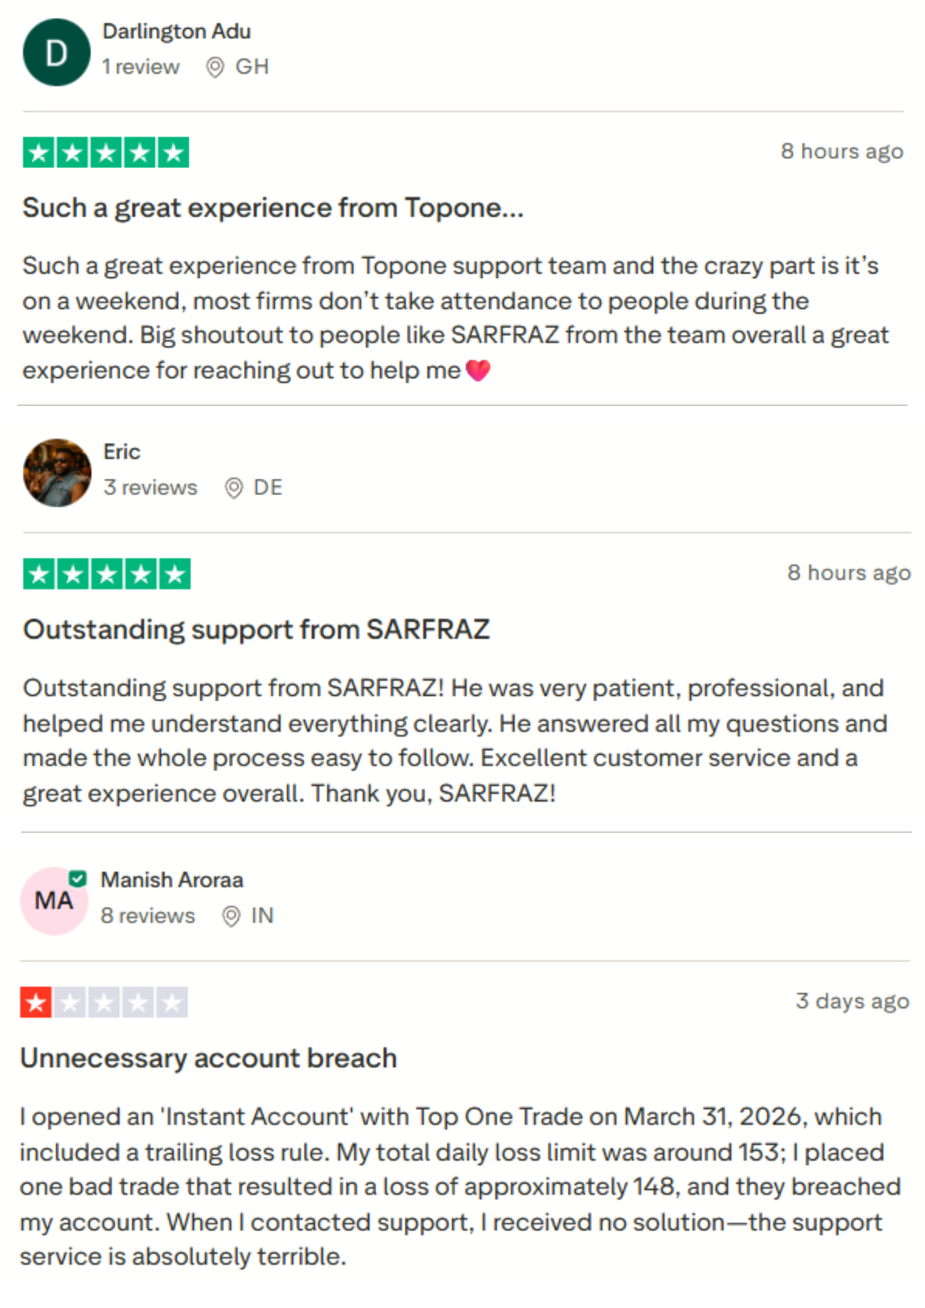Viewport: 925px width, 1308px height.
Task: Click the verified checkmark badge on MA avatar
Action: pyautogui.click(x=78, y=878)
